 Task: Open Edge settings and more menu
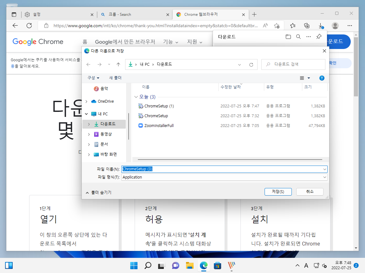(x=350, y=26)
